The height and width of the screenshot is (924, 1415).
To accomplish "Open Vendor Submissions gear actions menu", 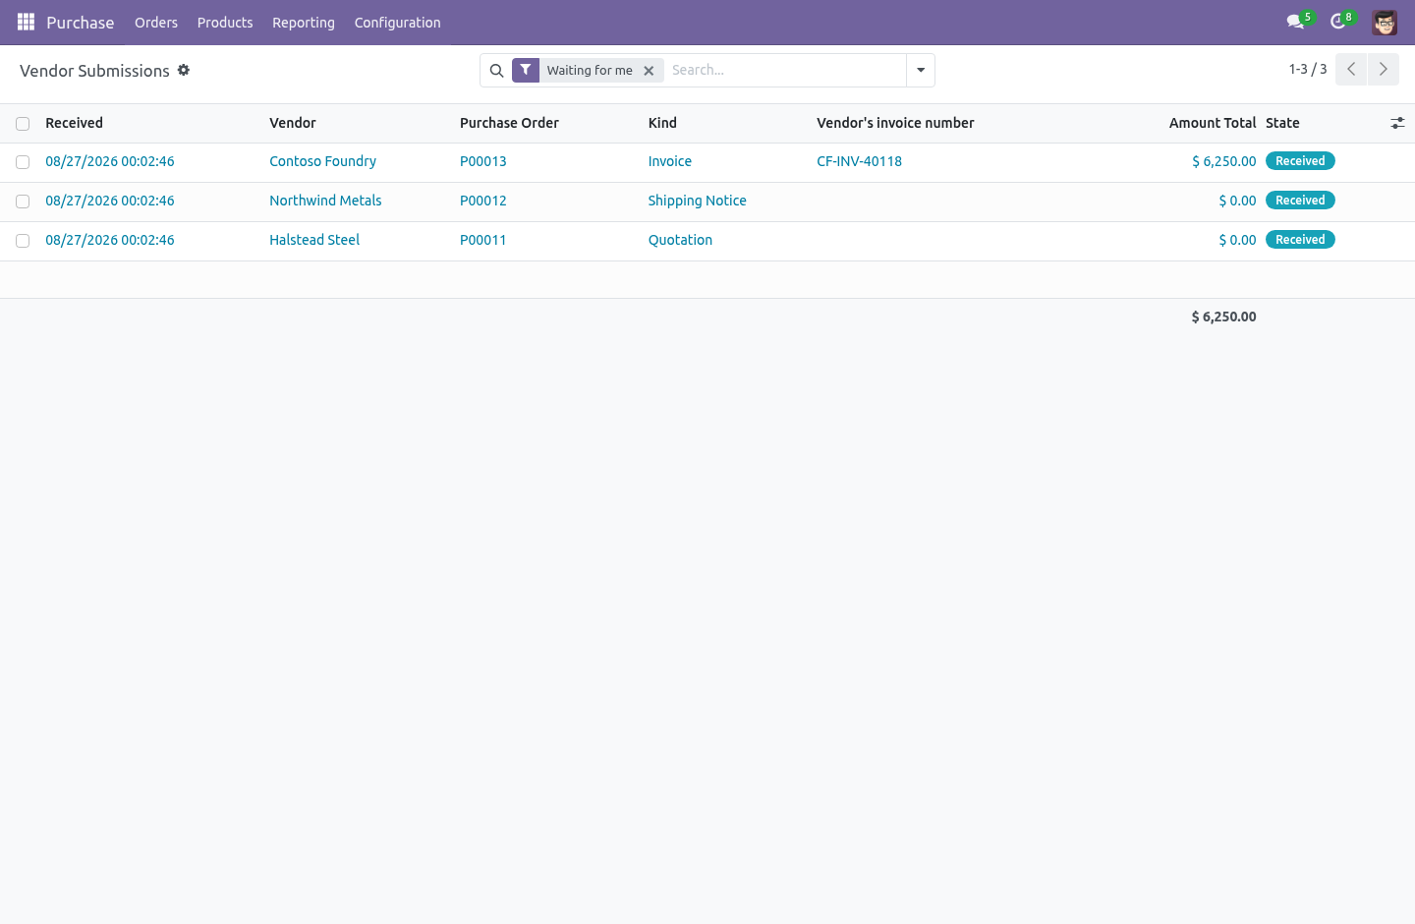I will tap(184, 71).
